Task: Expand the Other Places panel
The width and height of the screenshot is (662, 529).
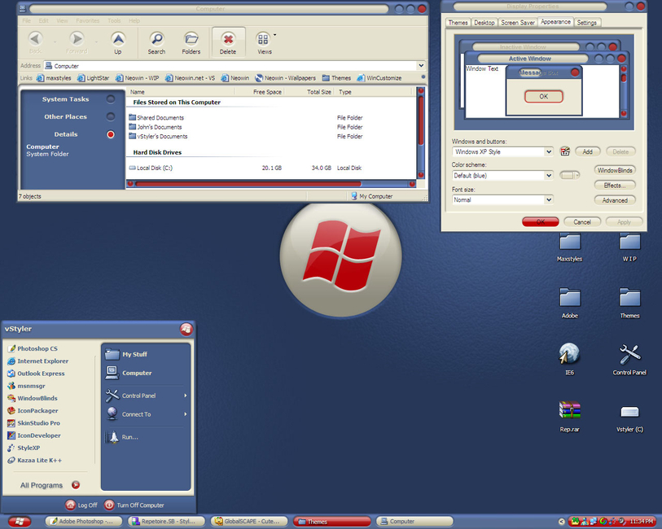Action: point(111,116)
